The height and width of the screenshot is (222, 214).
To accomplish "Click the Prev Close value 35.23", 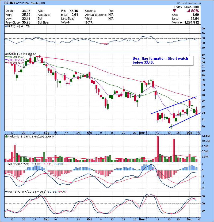I will 26,22.
